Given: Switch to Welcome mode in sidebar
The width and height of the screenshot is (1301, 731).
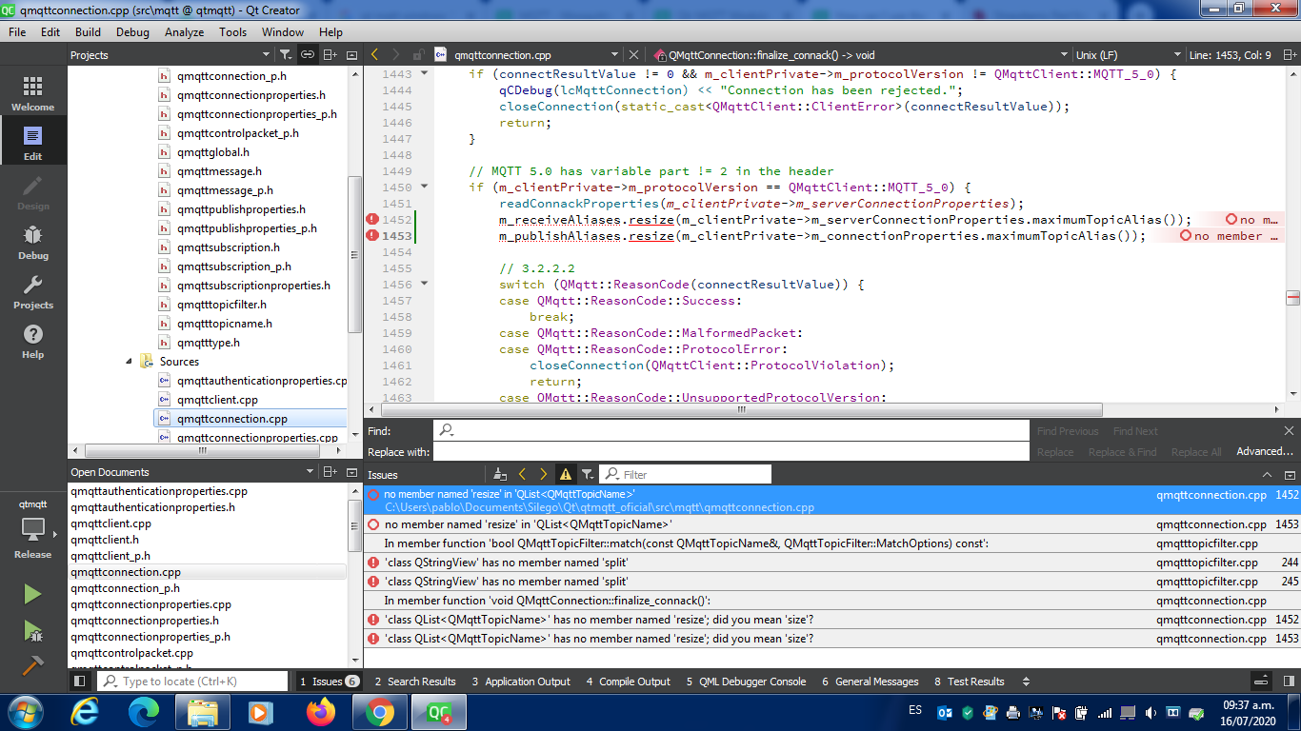Looking at the screenshot, I should (x=32, y=94).
